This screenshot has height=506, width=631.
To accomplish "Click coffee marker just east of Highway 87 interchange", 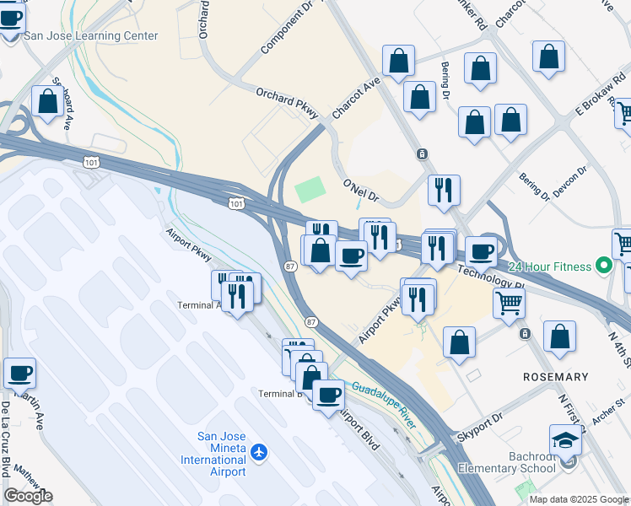I will tap(351, 257).
